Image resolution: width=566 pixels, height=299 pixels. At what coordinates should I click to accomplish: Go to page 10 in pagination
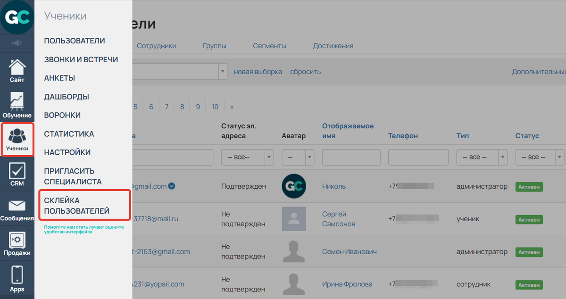tap(215, 107)
